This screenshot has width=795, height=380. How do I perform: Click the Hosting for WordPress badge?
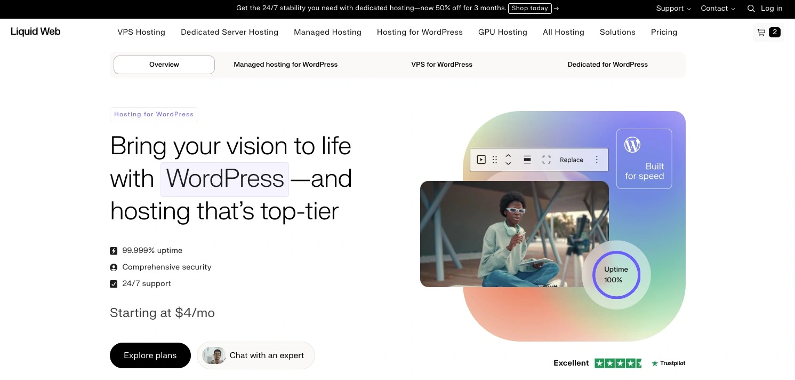(x=154, y=114)
